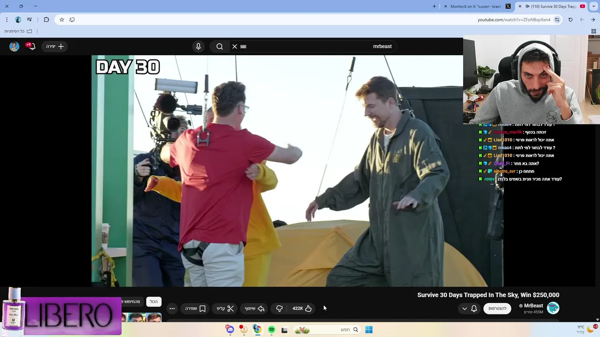Image resolution: width=600 pixels, height=337 pixels.
Task: Open the apps grid icon on bookmarks bar
Action: pos(593,31)
